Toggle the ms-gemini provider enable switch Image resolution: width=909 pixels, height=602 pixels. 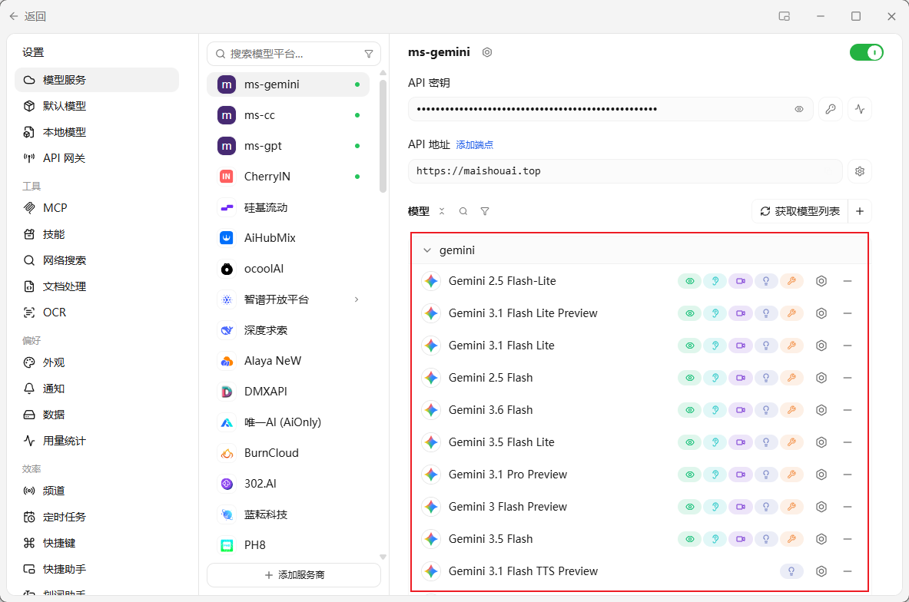(x=866, y=52)
